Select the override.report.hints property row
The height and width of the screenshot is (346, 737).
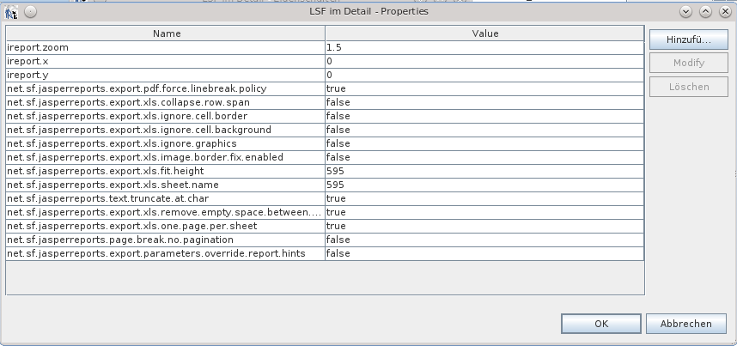coord(325,253)
